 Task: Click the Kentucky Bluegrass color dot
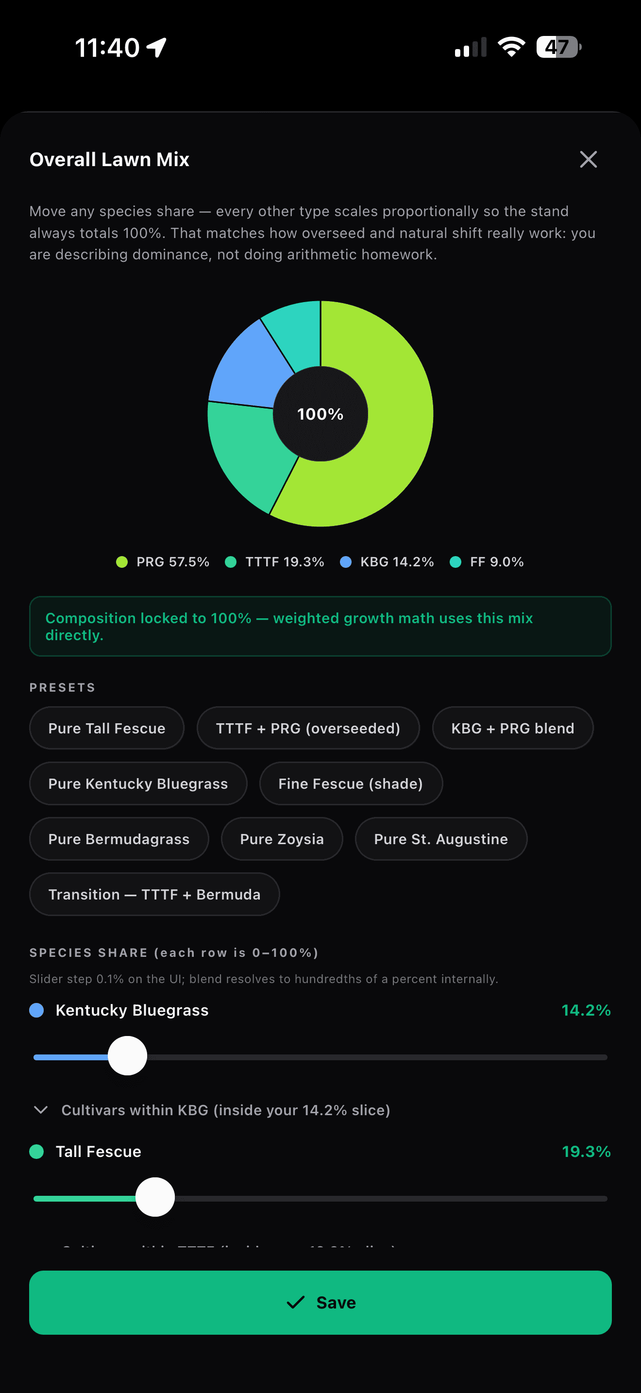(x=37, y=1010)
